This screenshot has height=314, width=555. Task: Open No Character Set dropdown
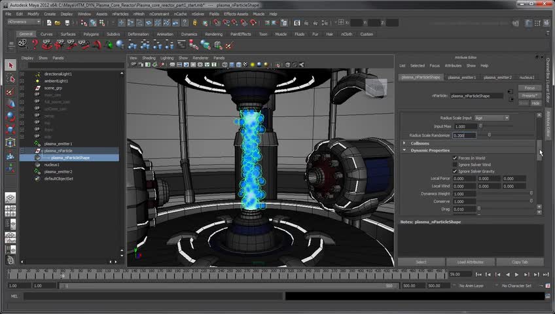517,286
